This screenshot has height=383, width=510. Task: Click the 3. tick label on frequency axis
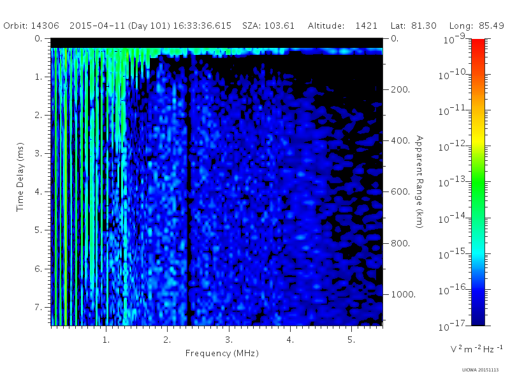point(229,340)
